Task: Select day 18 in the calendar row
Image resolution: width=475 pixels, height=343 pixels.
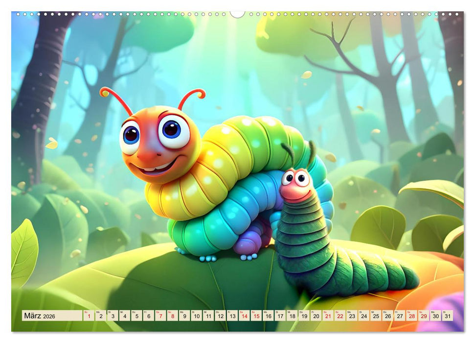Action: 292,316
